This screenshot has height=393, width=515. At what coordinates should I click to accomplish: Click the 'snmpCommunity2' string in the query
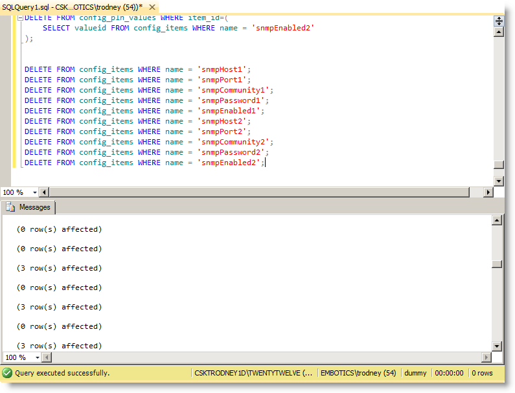(x=233, y=142)
